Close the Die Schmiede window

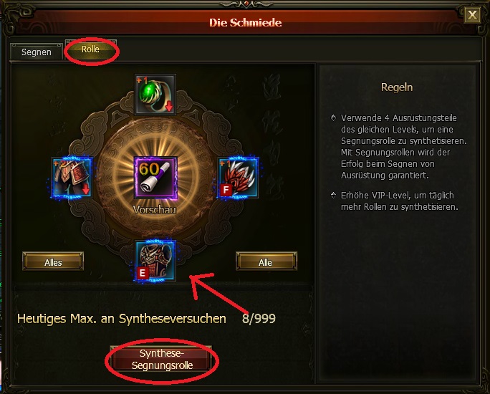click(x=472, y=14)
